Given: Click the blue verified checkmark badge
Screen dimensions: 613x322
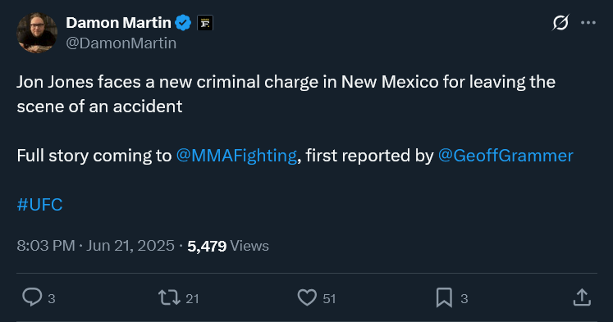Looking at the screenshot, I should (183, 23).
